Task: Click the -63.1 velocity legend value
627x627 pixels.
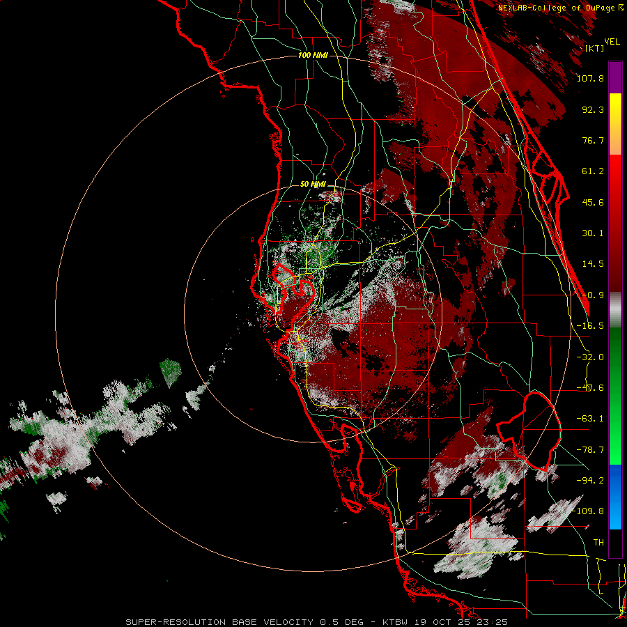Action: point(590,419)
